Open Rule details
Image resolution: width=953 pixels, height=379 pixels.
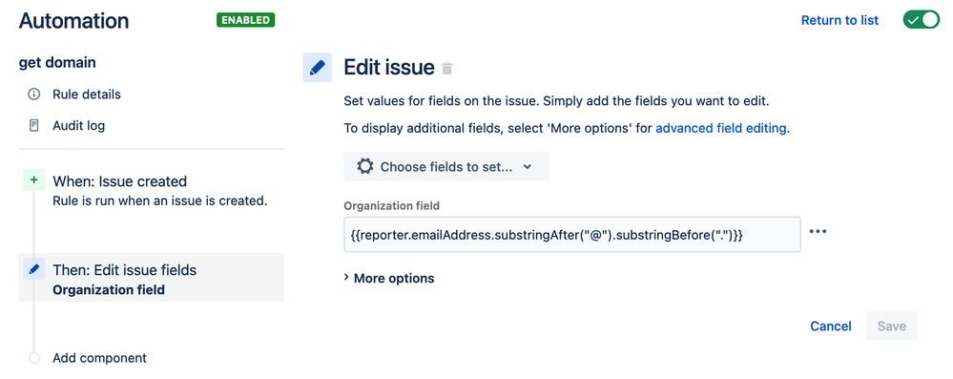(86, 95)
